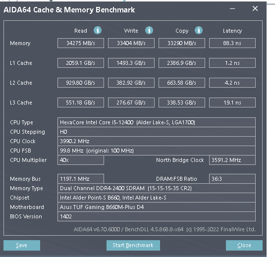Screen dimensions: 275x257
Task: Select L1 Cache write 1493.3 GB/s
Action: click(131, 63)
